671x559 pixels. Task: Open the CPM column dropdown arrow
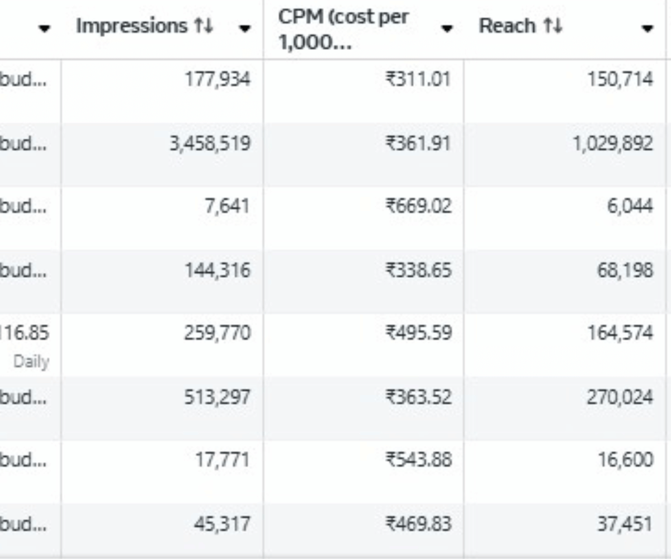(447, 29)
